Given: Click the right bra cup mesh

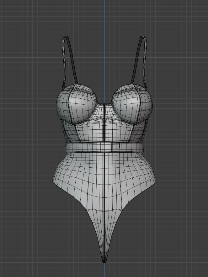Looking at the screenshot, I should 133,104.
